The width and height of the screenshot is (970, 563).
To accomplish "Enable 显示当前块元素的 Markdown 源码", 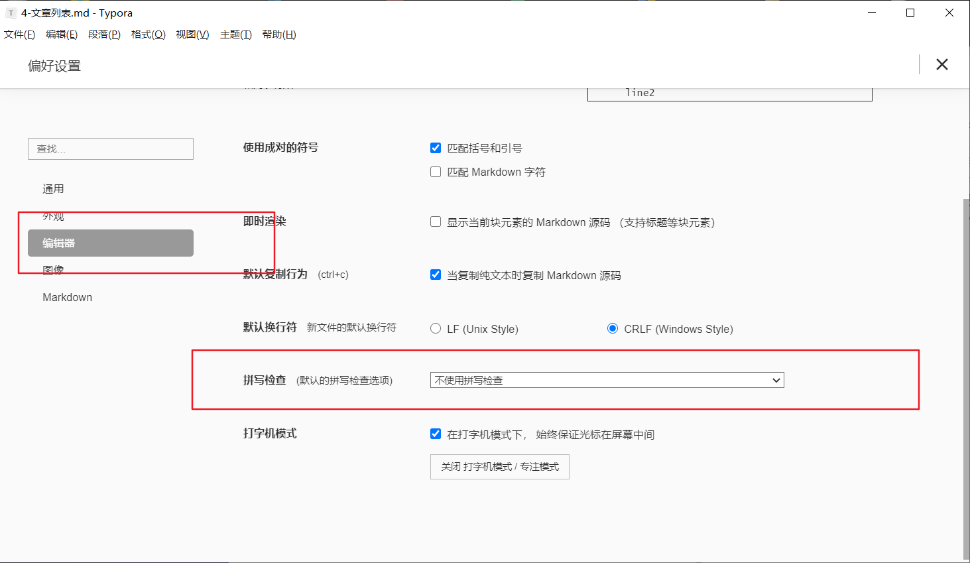I will [435, 222].
